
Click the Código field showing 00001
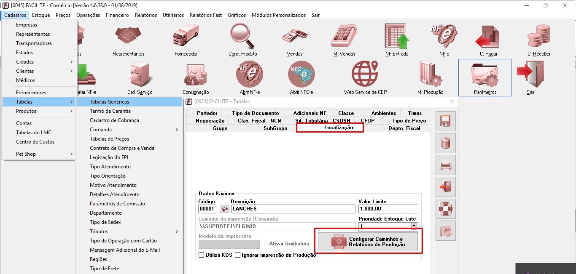click(x=207, y=209)
